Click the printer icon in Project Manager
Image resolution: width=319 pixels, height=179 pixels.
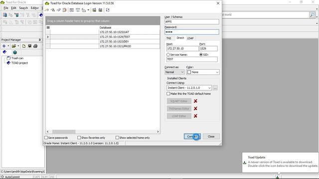tap(35, 46)
